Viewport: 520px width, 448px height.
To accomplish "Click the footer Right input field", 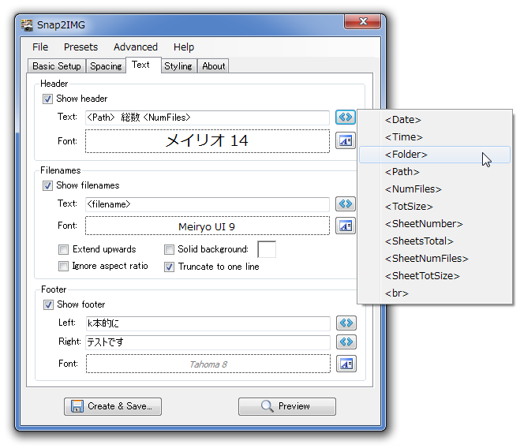I will [x=208, y=342].
